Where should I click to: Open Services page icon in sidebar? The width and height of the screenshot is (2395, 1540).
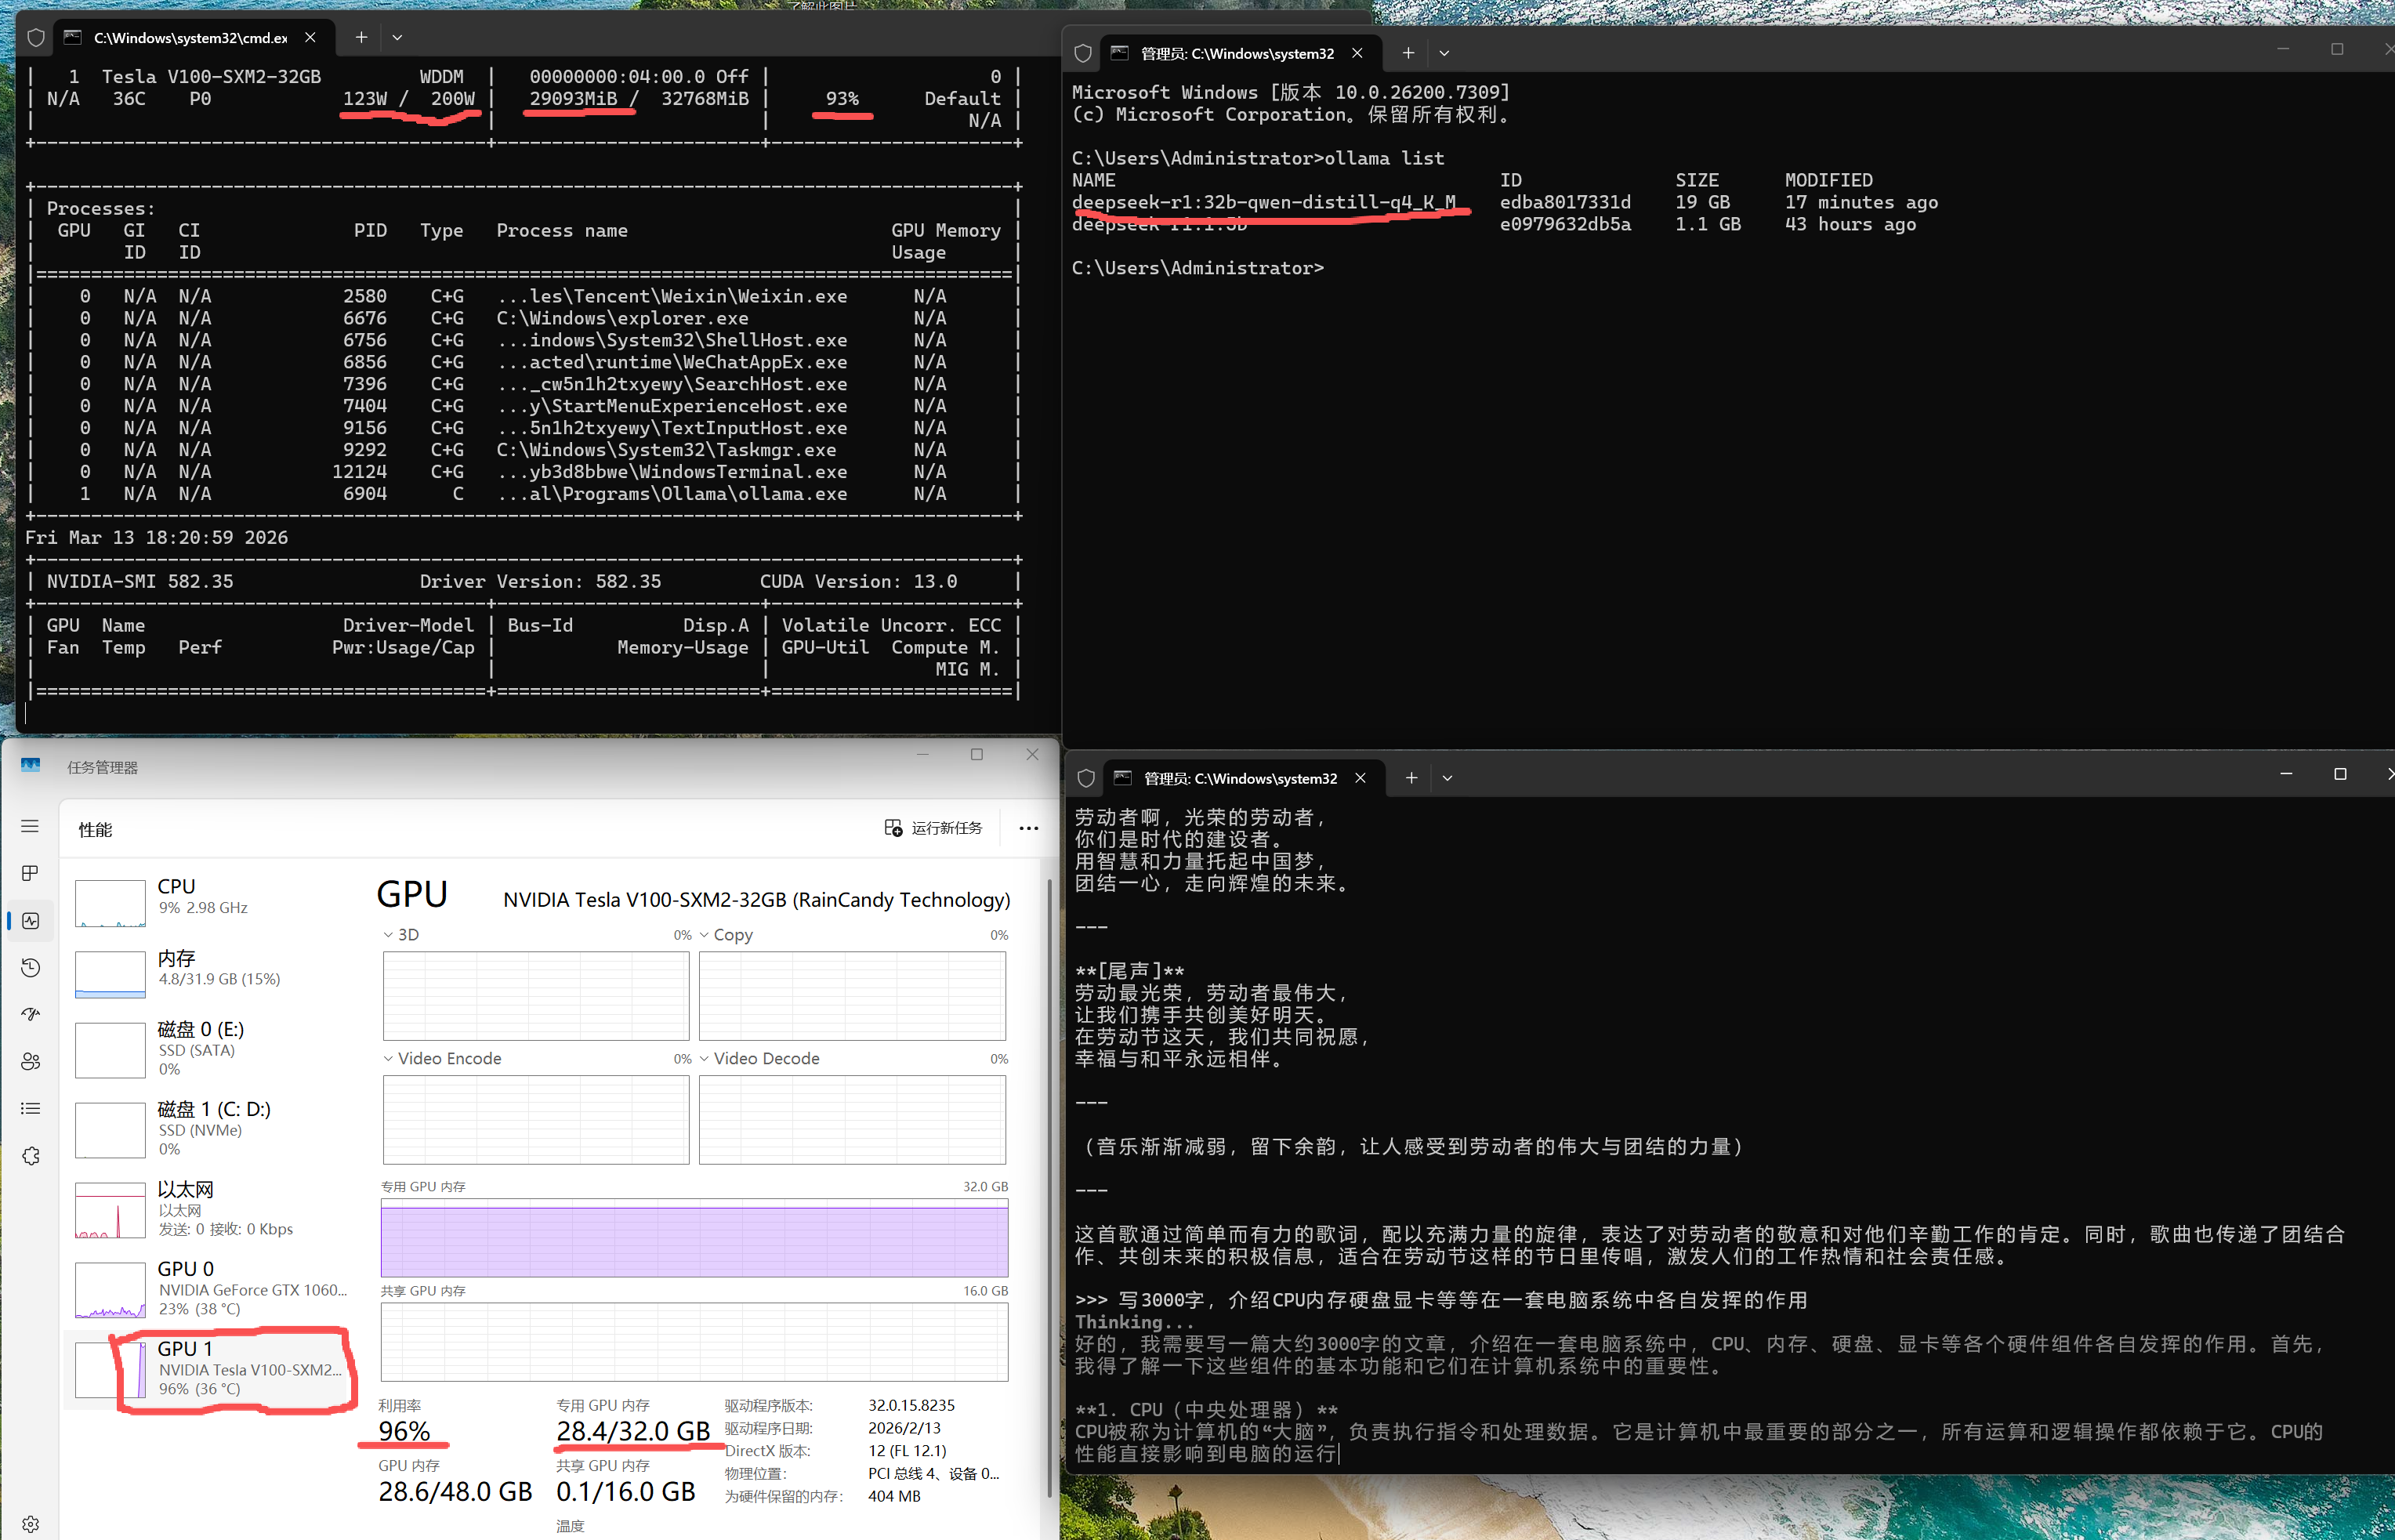pos(30,1156)
